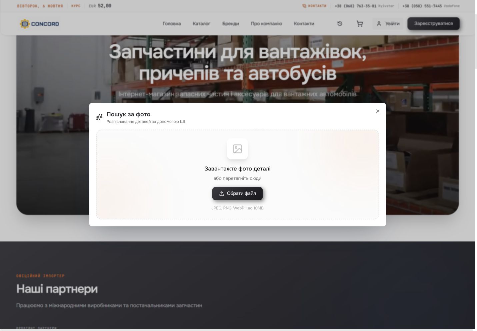Click the Зареєструватися button
477x331 pixels.
click(433, 24)
